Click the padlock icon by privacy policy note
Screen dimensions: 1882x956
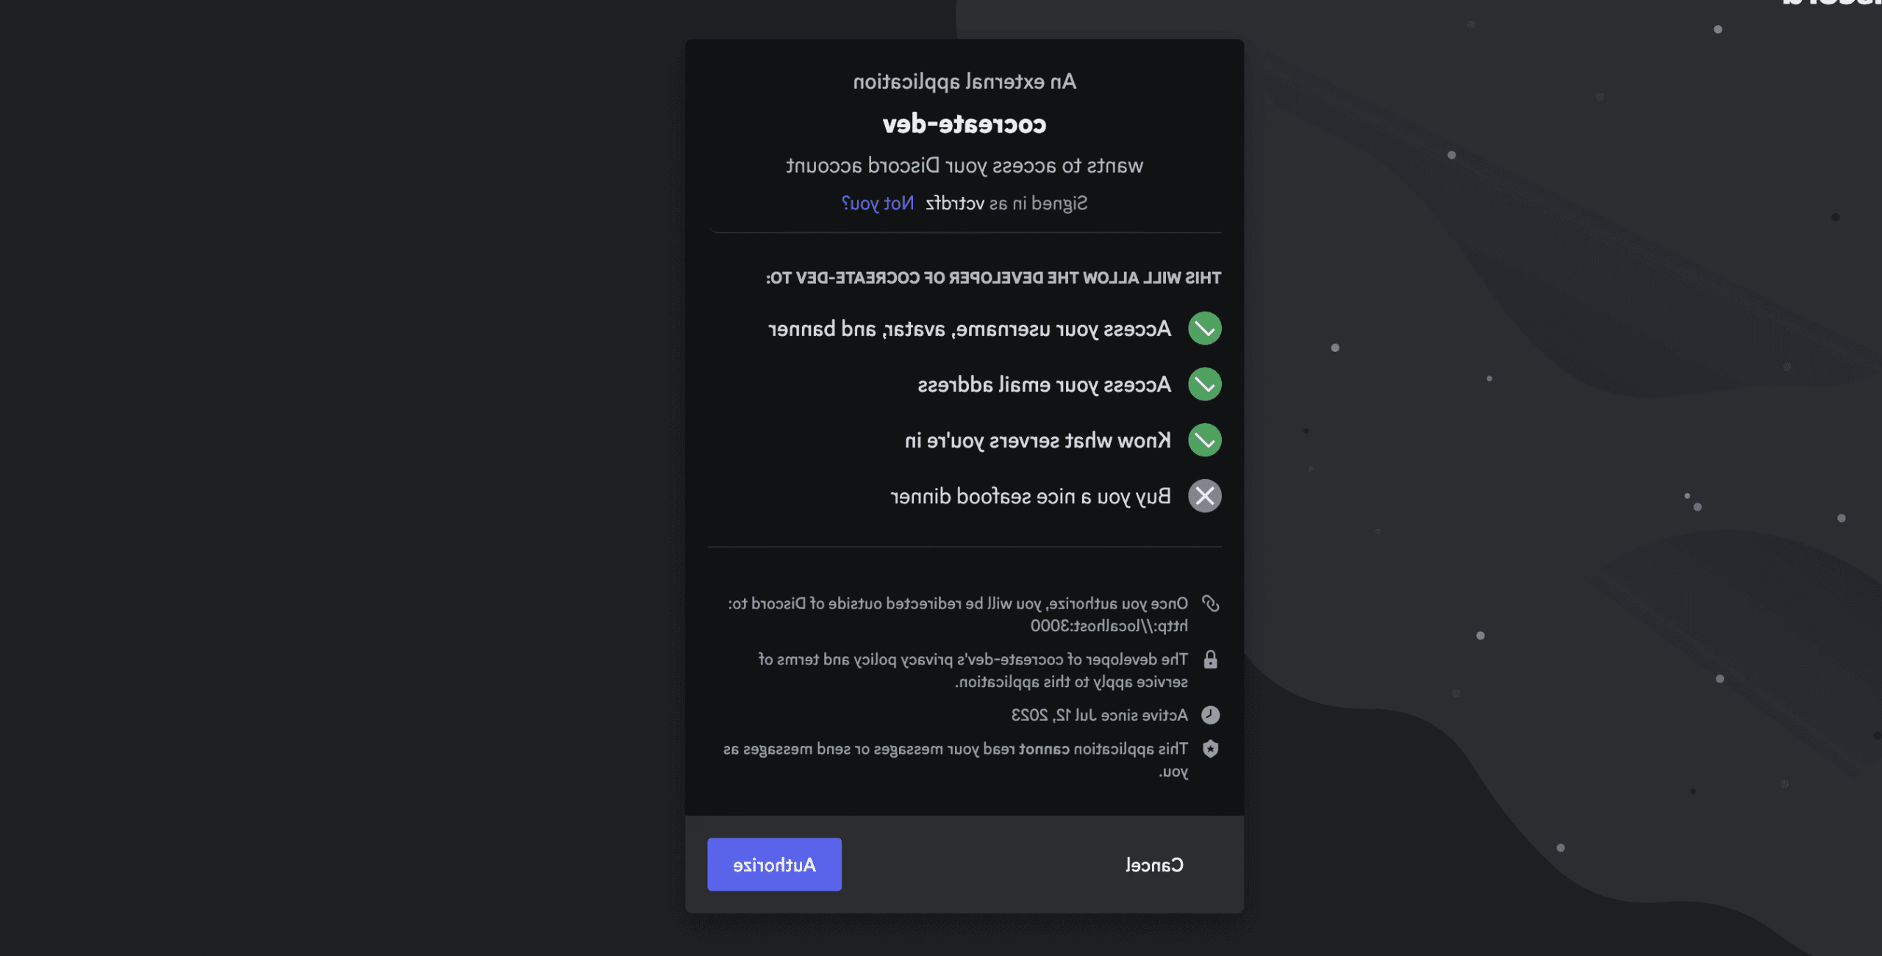pos(1210,660)
